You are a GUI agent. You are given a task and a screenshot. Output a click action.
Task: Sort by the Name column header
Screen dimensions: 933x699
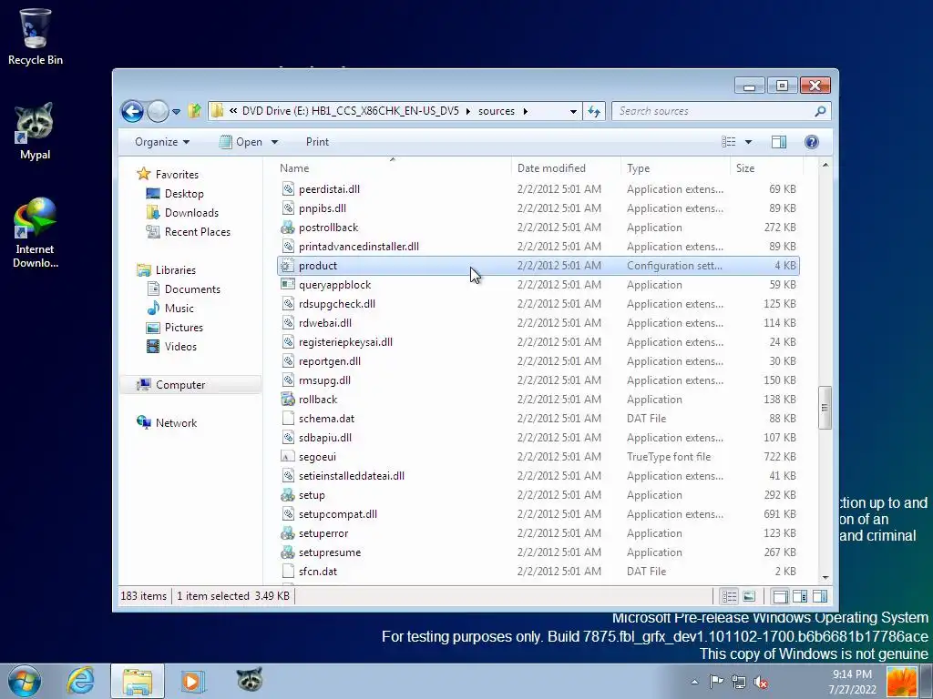(x=393, y=168)
